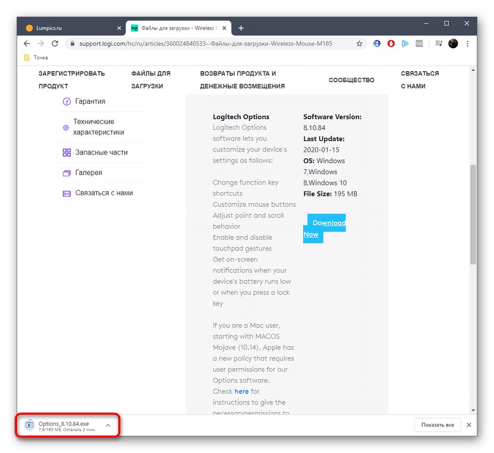Click the Запасные части grid icon
This screenshot has width=494, height=453.
(67, 153)
